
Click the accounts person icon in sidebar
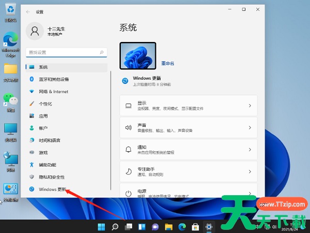point(32,128)
